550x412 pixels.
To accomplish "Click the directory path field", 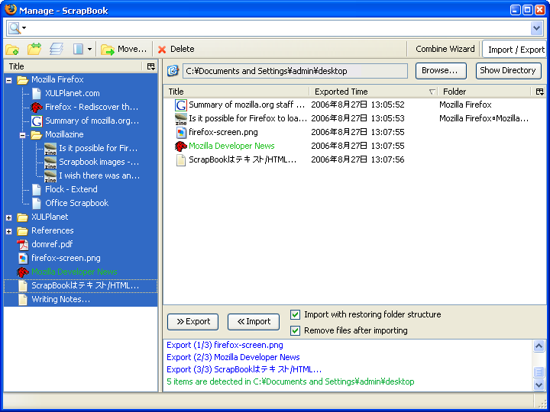I will point(295,71).
